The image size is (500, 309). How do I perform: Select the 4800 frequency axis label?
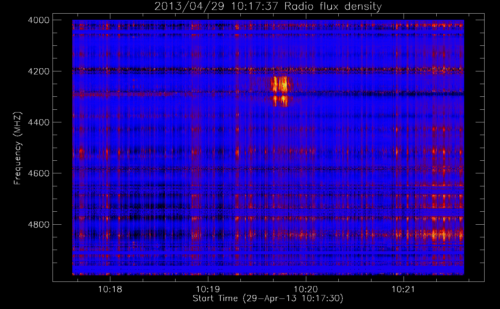click(x=39, y=225)
